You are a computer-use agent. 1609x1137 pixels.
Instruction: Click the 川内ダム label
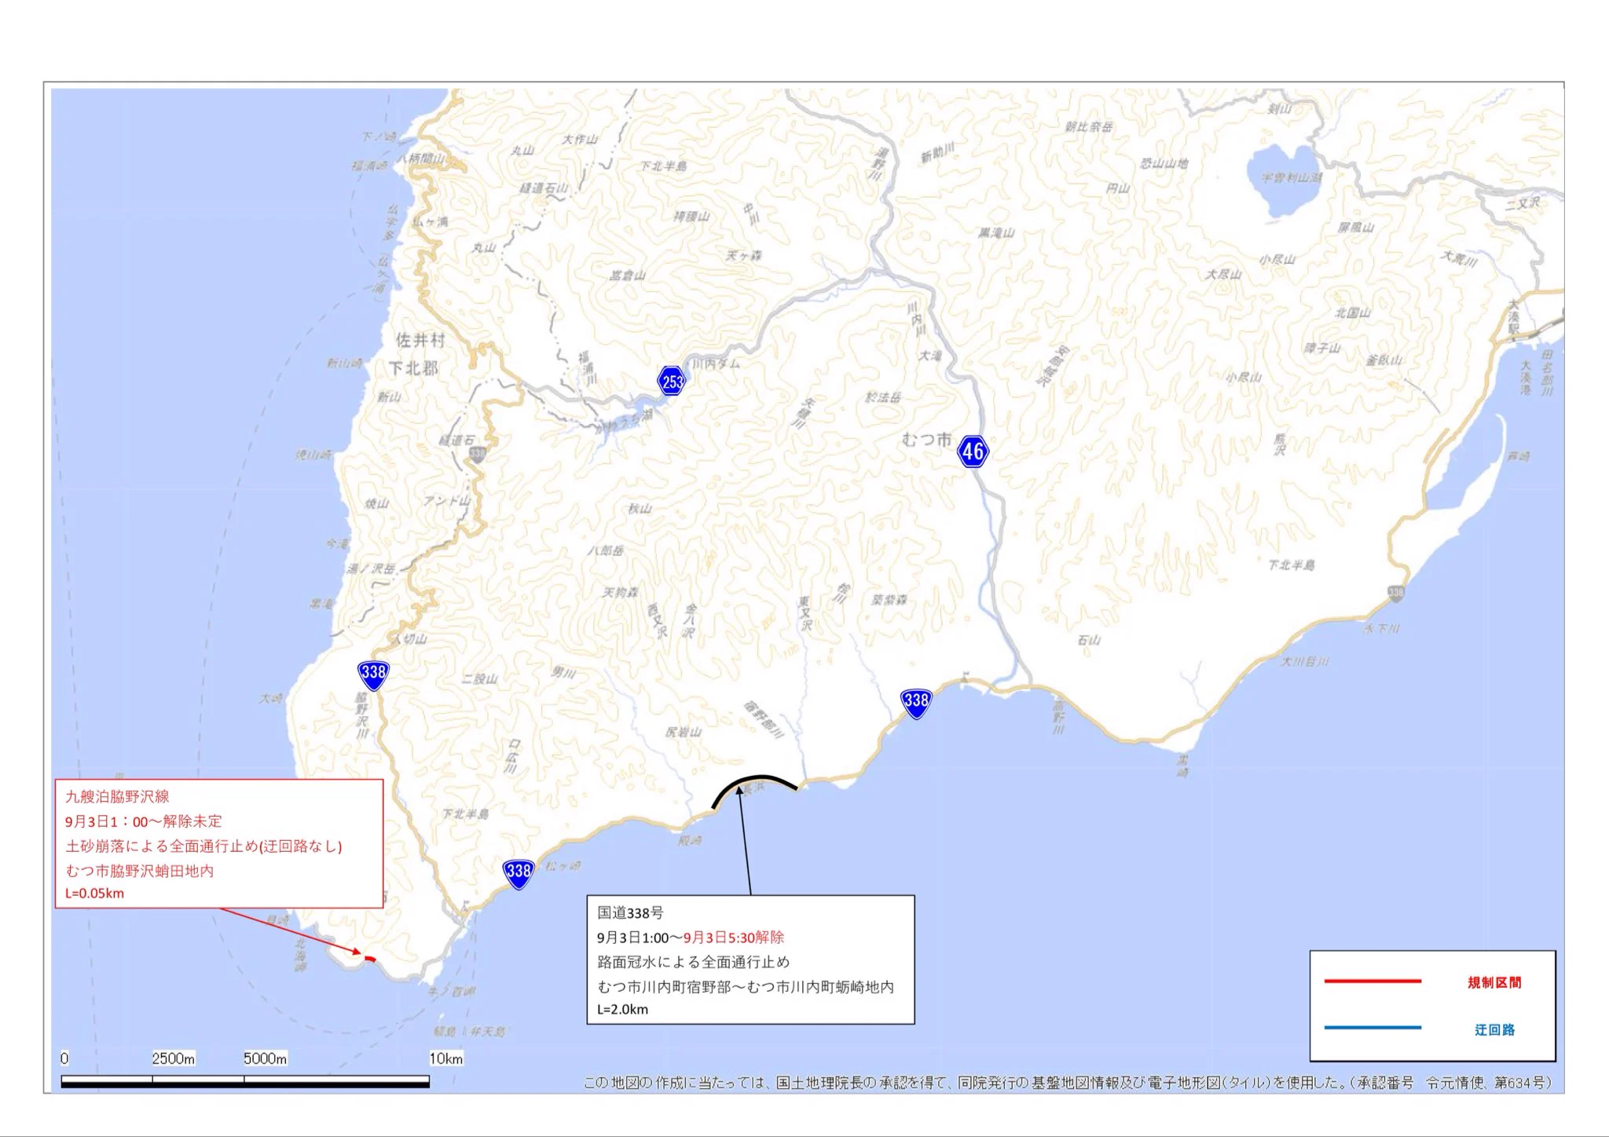[715, 364]
